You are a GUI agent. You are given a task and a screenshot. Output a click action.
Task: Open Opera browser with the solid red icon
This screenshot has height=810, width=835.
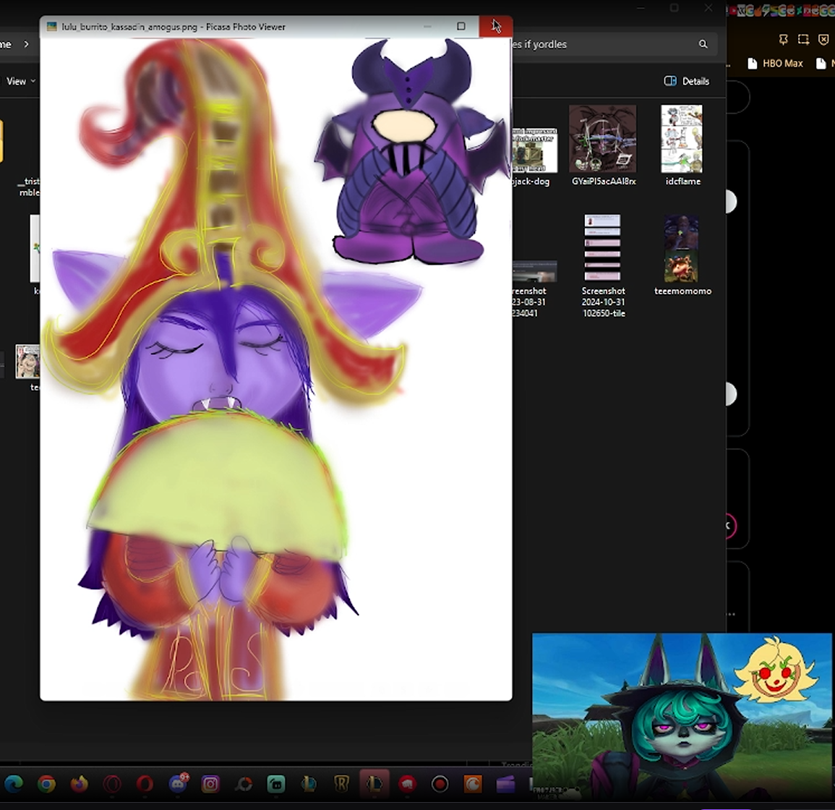[x=145, y=784]
